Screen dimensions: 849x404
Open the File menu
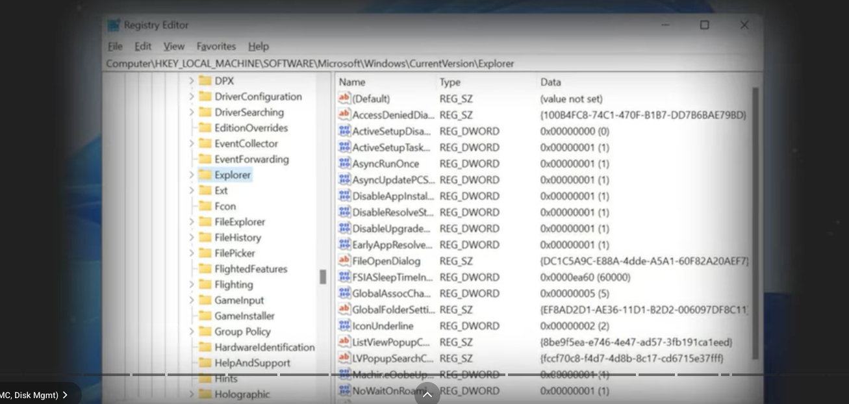click(x=115, y=47)
